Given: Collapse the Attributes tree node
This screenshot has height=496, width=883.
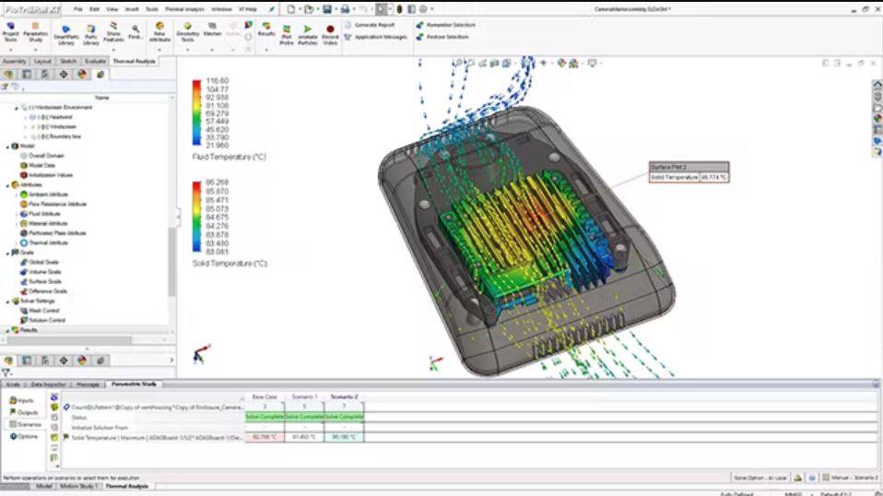Looking at the screenshot, I should (x=8, y=184).
